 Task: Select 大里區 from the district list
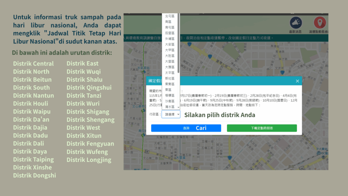(x=170, y=61)
